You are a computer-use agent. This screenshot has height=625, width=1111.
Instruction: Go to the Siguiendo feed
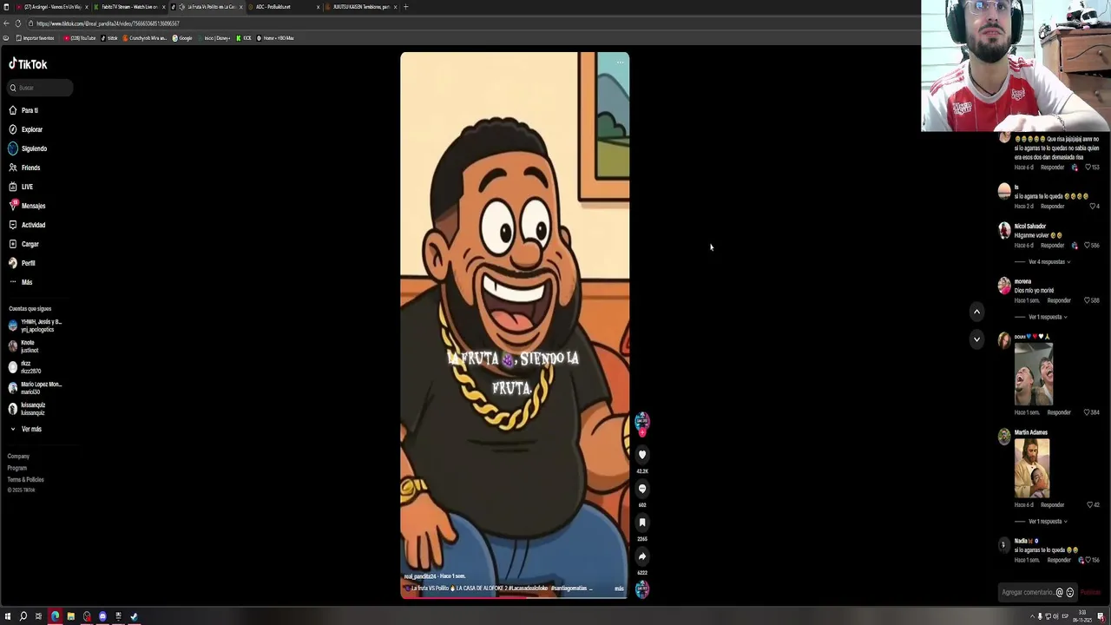(27, 148)
